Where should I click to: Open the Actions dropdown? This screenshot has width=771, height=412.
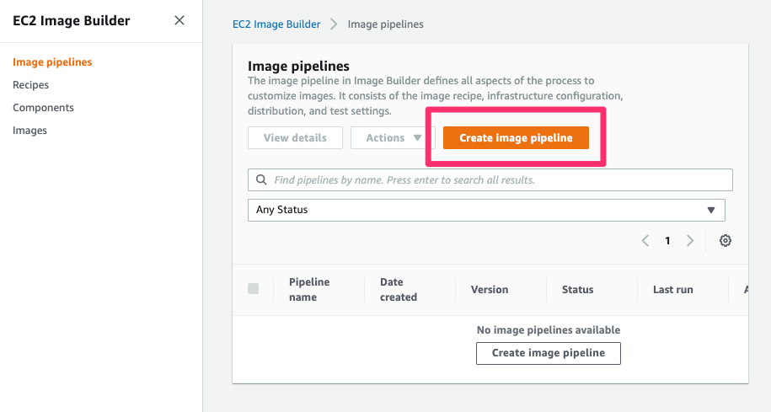[393, 137]
